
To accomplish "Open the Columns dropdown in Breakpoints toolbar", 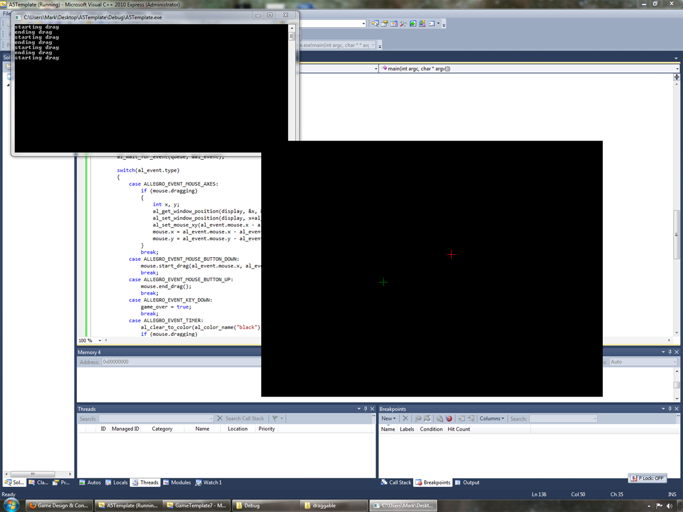I will 492,419.
